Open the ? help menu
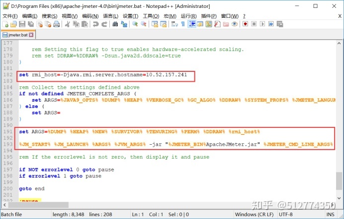344x219 pixels. click(x=244, y=16)
